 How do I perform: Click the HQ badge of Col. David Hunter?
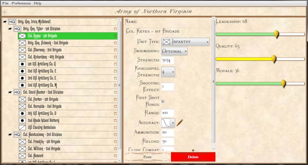tap(17, 92)
